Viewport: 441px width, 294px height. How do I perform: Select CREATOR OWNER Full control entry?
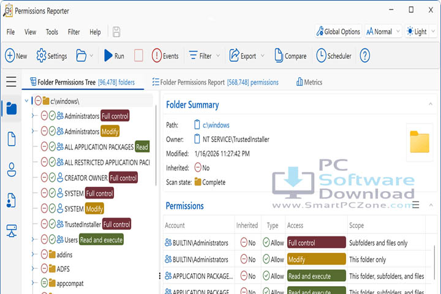coord(89,178)
